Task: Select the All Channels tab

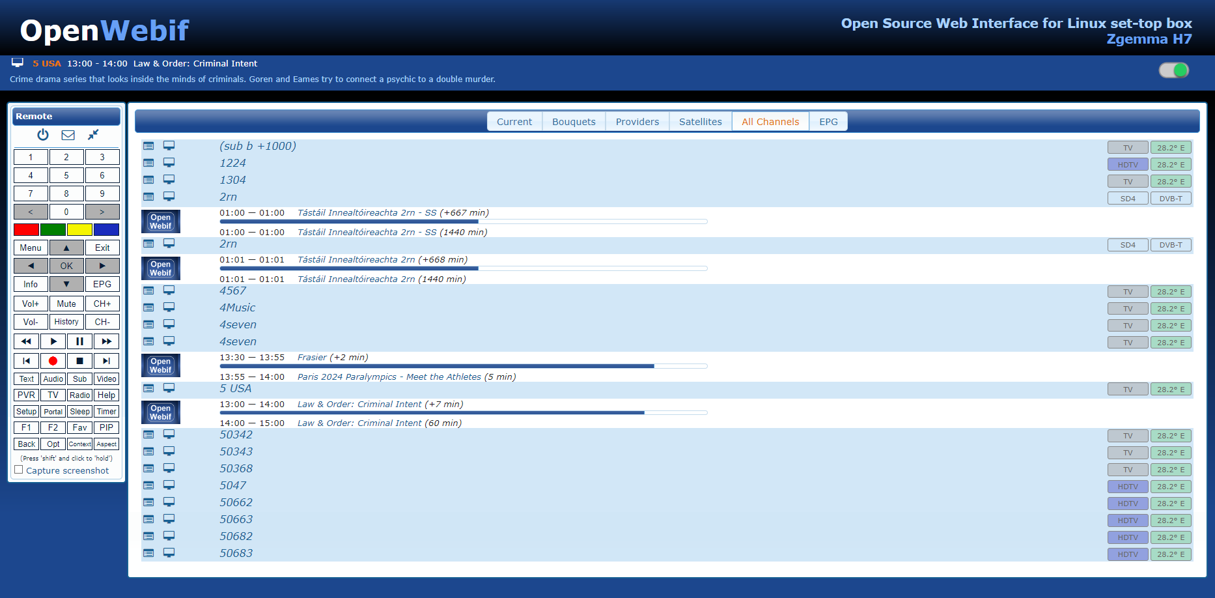Action: 770,122
